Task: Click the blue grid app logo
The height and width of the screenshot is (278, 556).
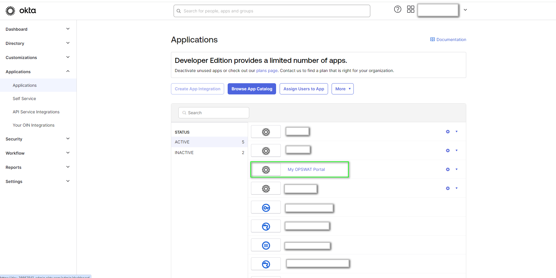Action: [x=266, y=245]
